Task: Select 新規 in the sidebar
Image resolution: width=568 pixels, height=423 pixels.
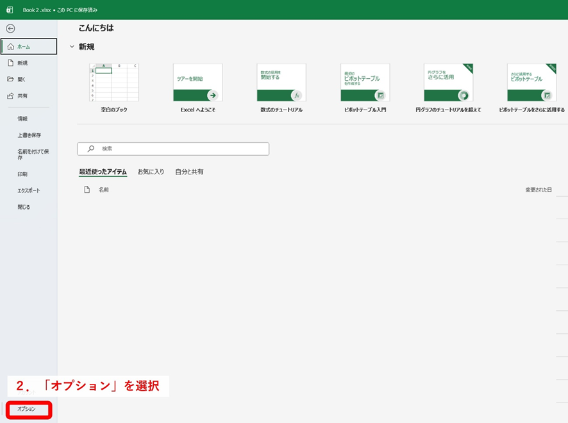Action: [x=22, y=63]
